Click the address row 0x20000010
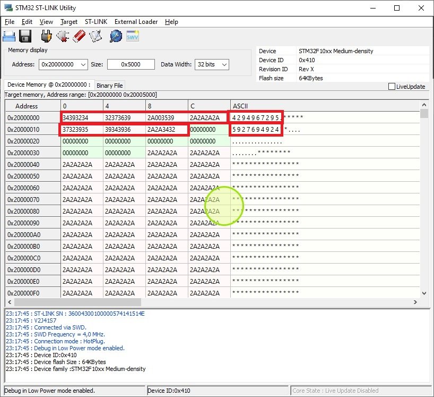Screen dimensions: 434x397 pos(33,130)
